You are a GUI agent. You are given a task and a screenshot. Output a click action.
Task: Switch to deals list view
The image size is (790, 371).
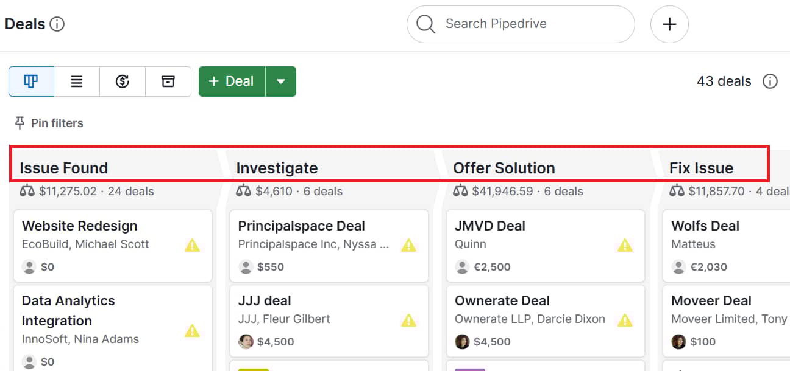point(77,81)
